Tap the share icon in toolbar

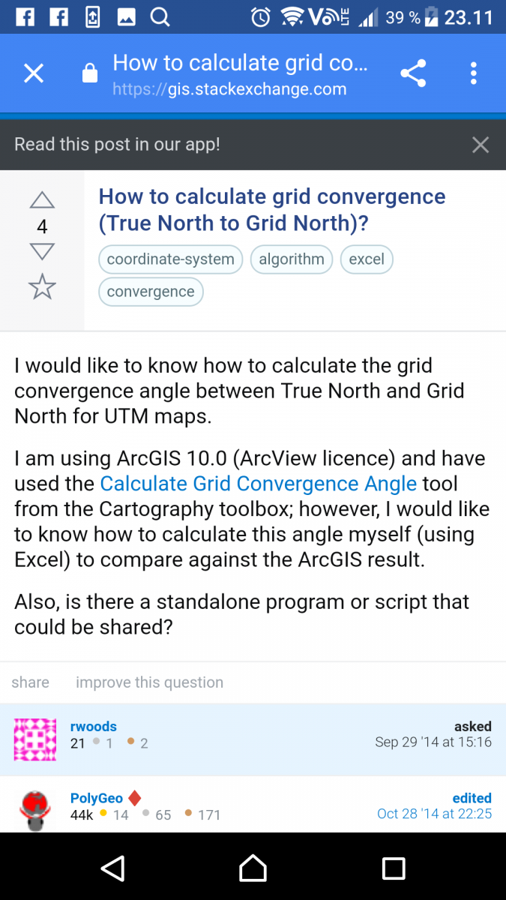tap(413, 73)
